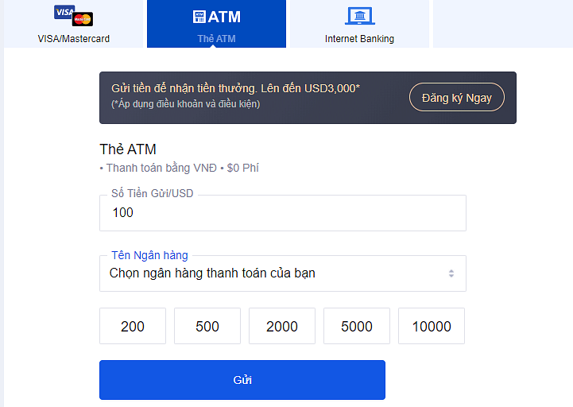Image resolution: width=573 pixels, height=407 pixels.
Task: Focus the Số Tiền Gửi/USD input field
Action: click(282, 213)
